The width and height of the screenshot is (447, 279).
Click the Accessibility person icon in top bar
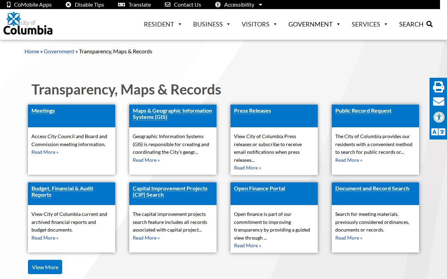tap(218, 5)
